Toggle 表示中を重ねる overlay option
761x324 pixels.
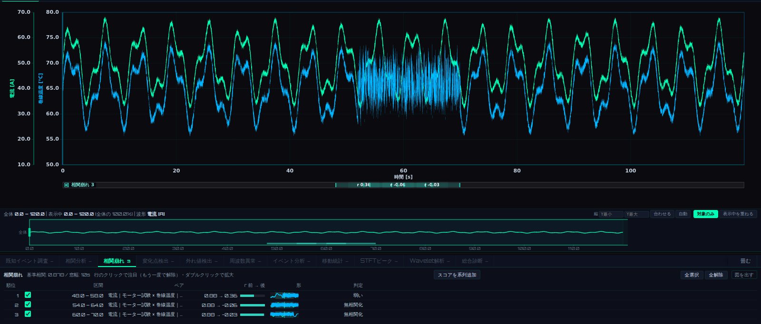[x=738, y=214]
